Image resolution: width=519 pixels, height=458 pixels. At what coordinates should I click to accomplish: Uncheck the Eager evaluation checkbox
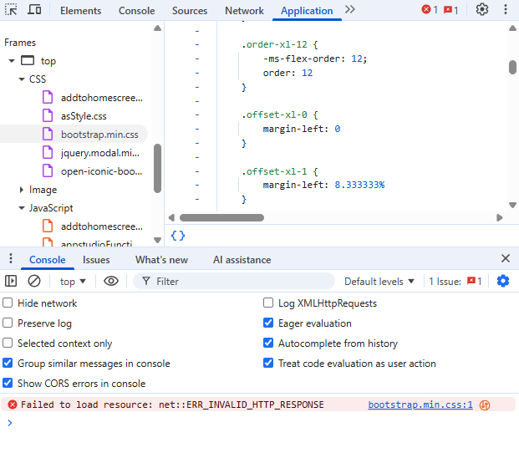268,323
